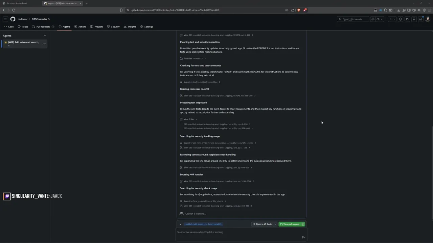Open copilot/add-security-functionality branch
Image resolution: width=433 pixels, height=243 pixels.
203,224
